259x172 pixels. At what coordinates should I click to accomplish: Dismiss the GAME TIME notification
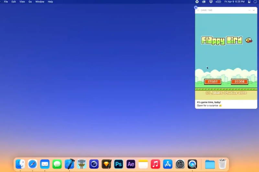click(x=196, y=7)
